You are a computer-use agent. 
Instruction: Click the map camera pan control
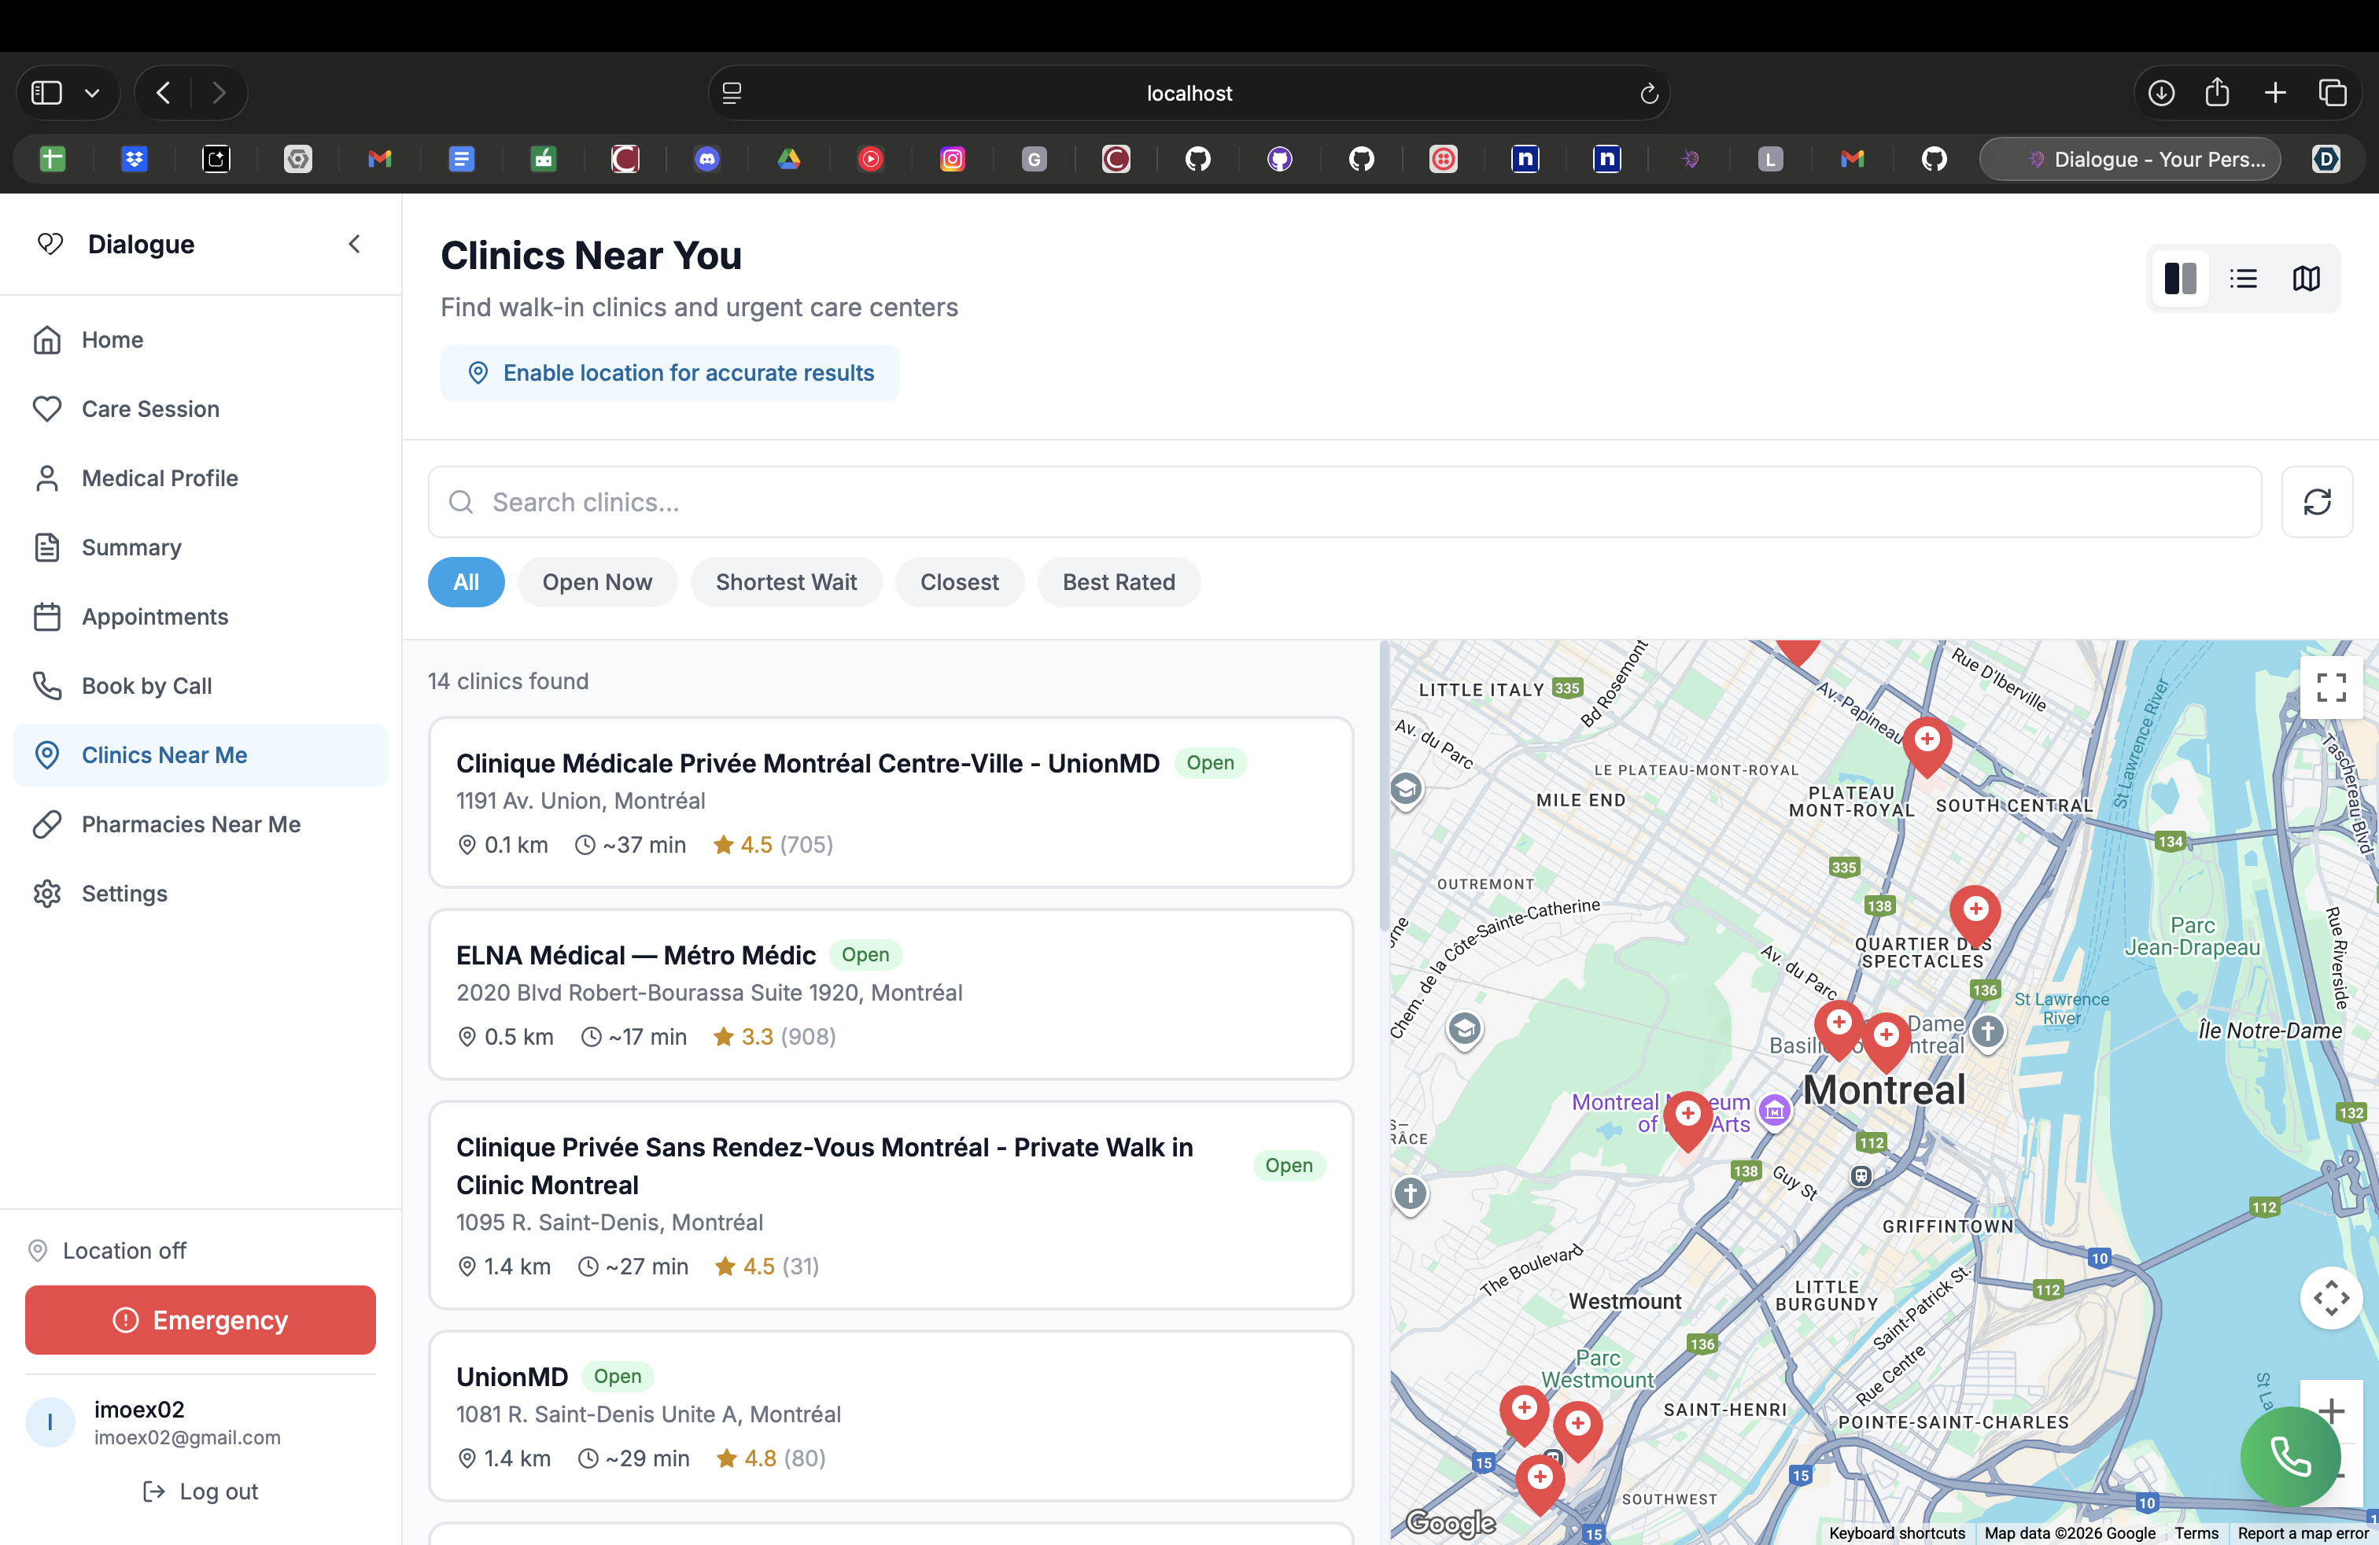(x=2330, y=1297)
